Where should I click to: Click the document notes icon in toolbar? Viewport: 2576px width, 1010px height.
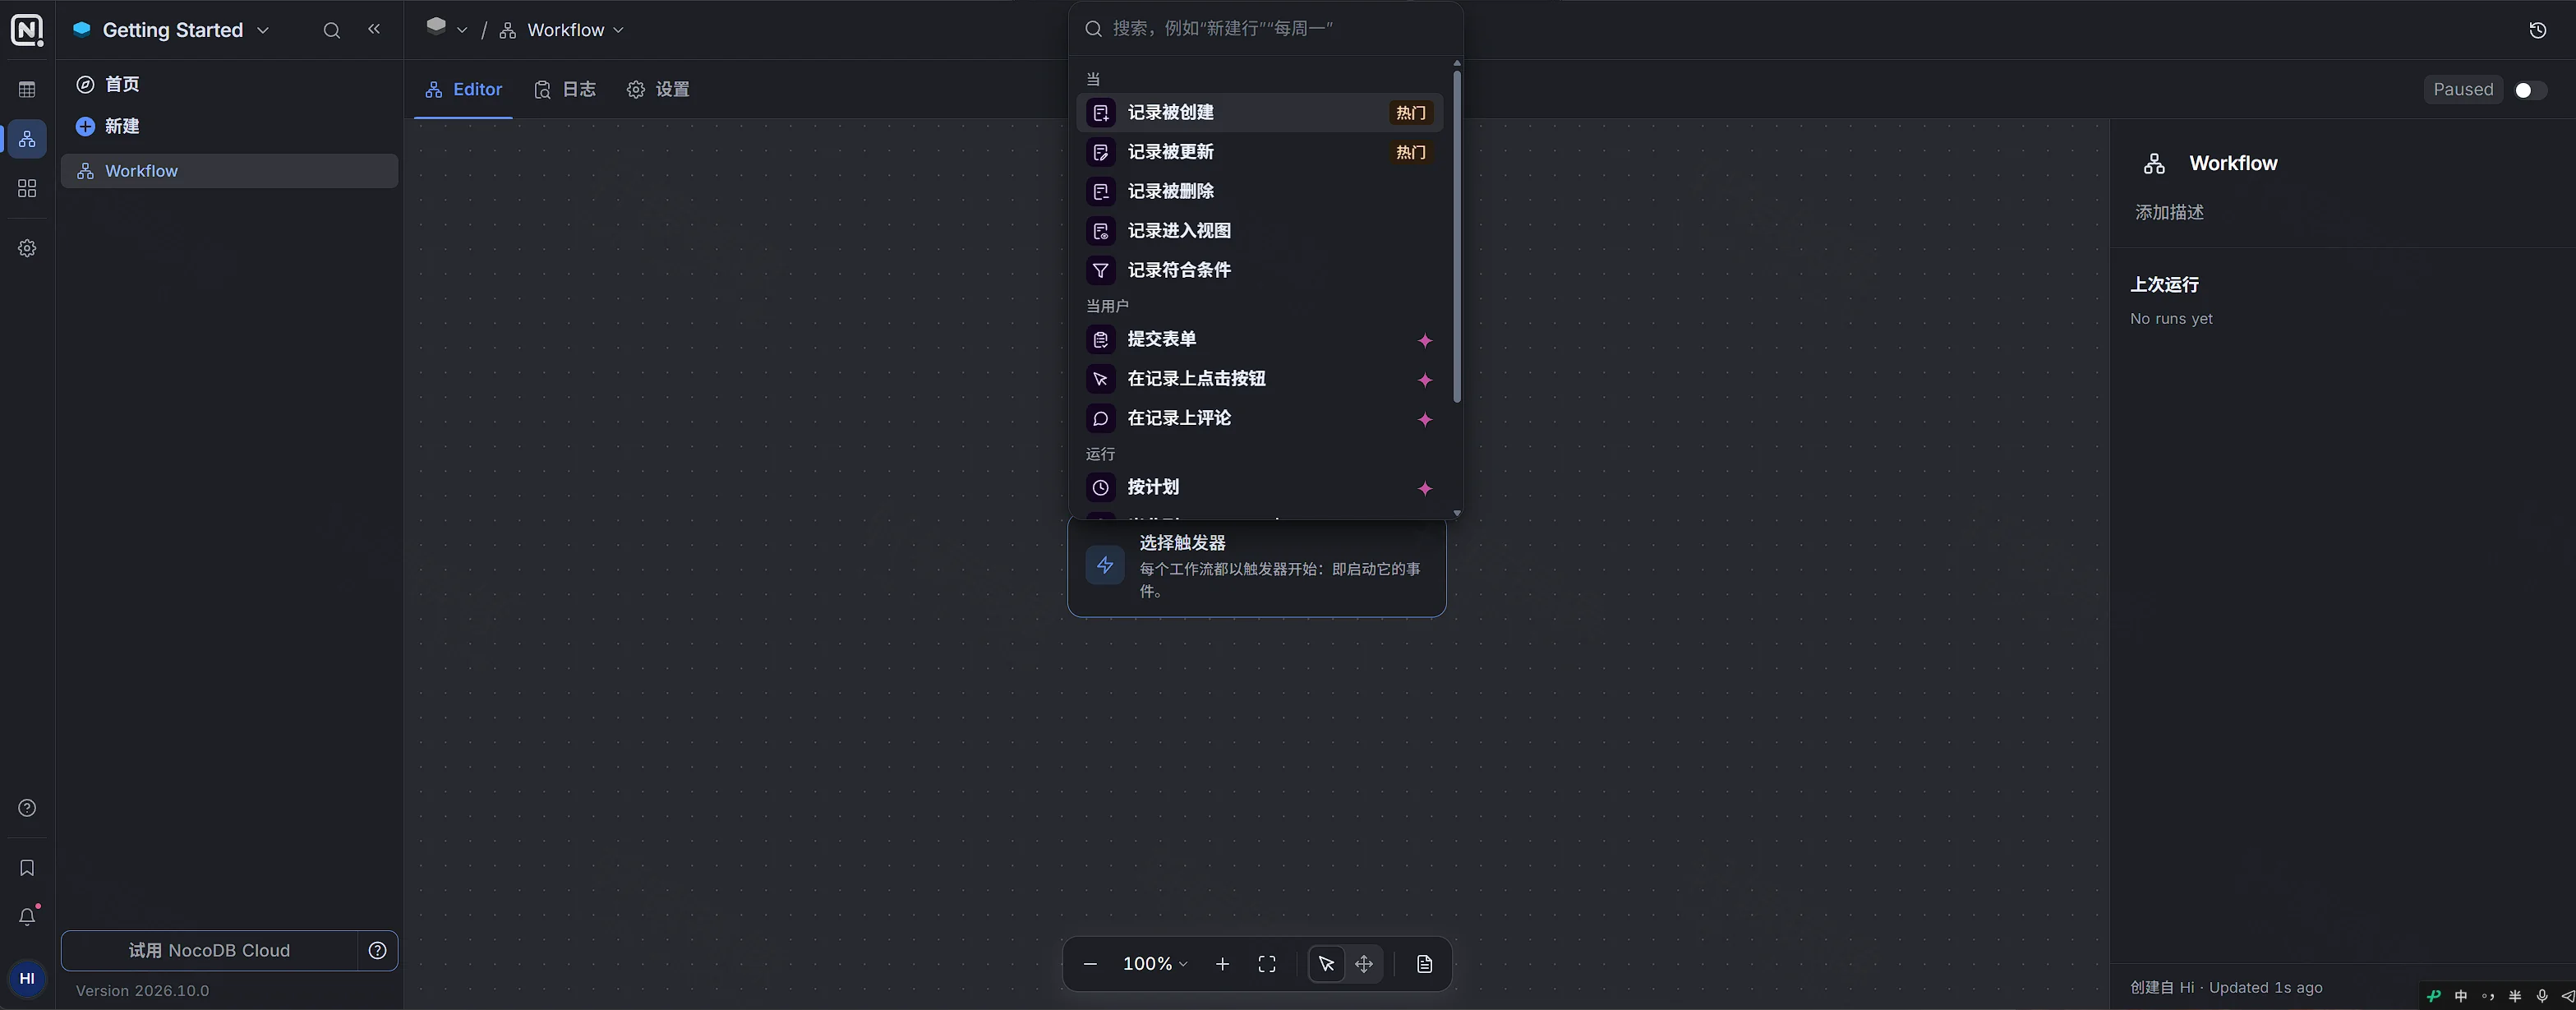1425,964
